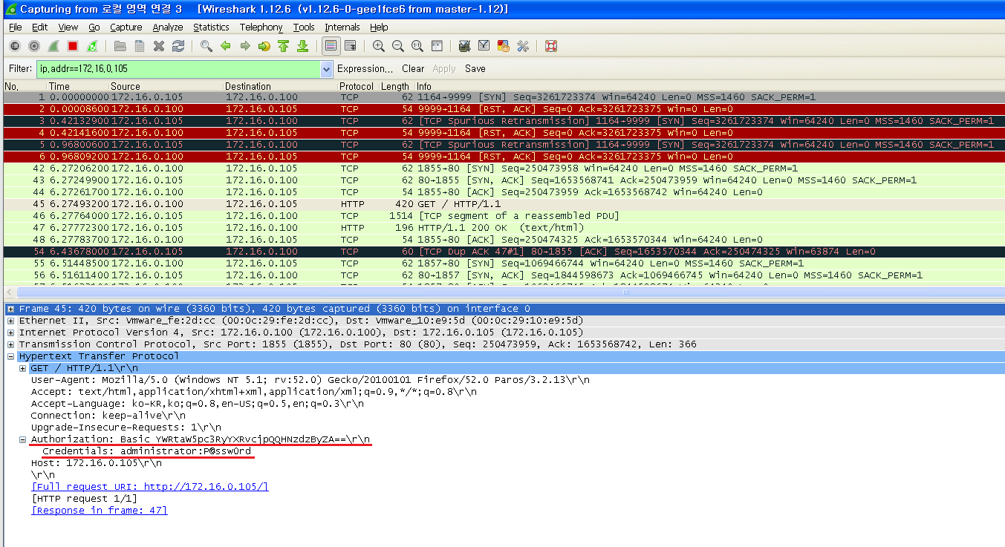Open the Analyze menu
This screenshot has width=1005, height=547.
click(x=168, y=27)
